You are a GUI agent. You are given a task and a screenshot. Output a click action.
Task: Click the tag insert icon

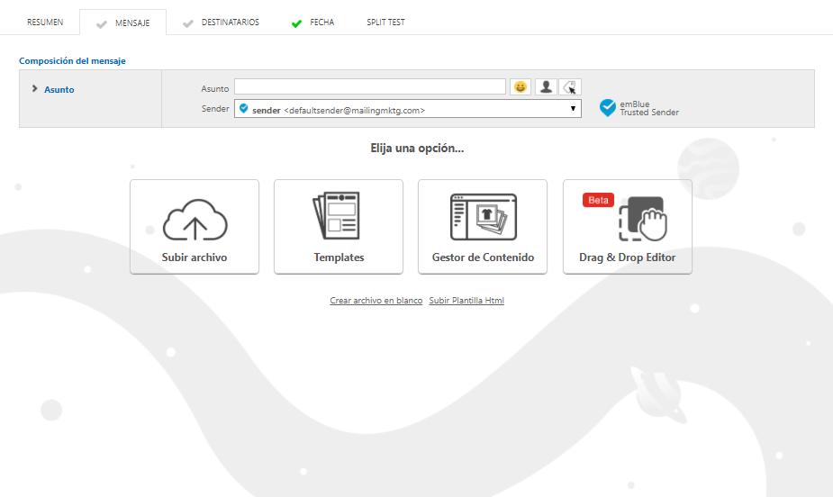tap(570, 86)
